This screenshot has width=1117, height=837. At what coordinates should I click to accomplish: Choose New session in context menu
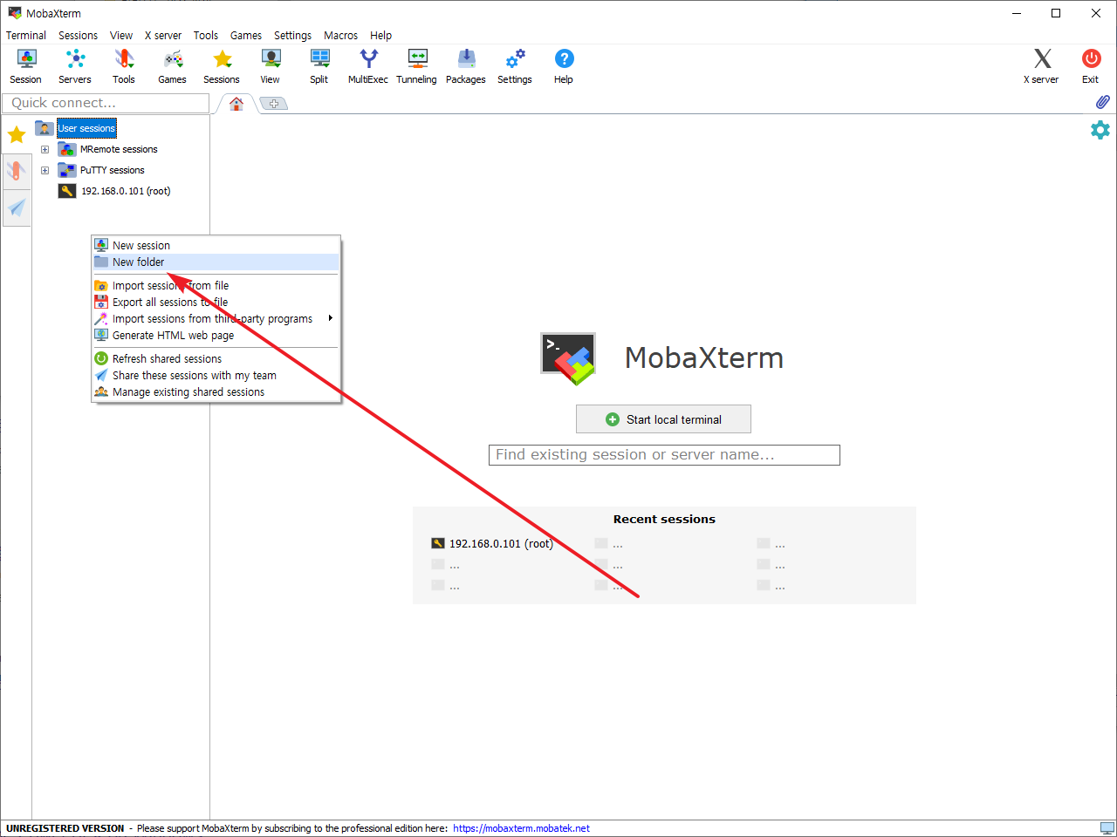tap(216, 246)
